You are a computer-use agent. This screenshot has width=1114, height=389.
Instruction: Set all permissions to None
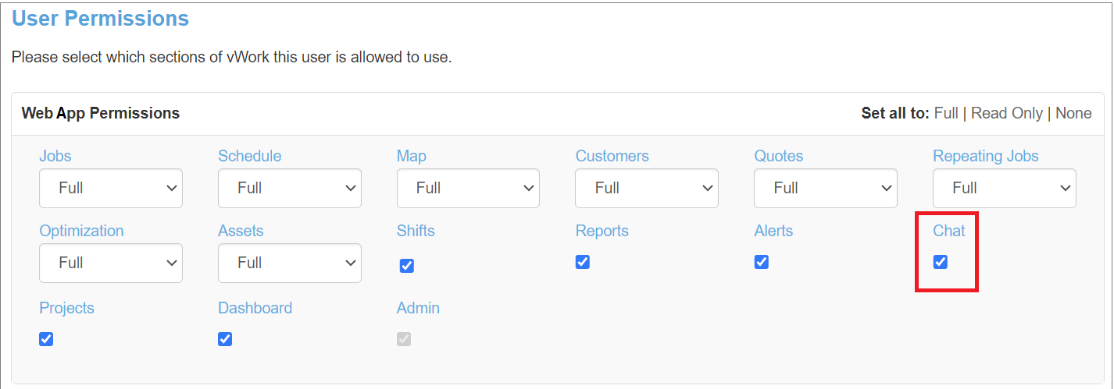click(x=1073, y=113)
